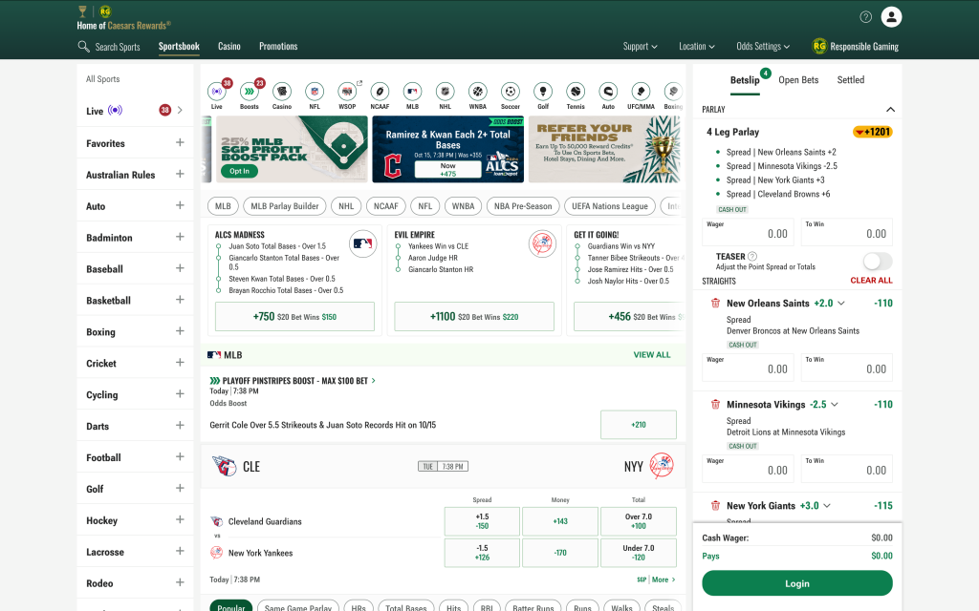This screenshot has width=979, height=611.
Task: Open the Odds Settings dropdown
Action: pos(763,46)
